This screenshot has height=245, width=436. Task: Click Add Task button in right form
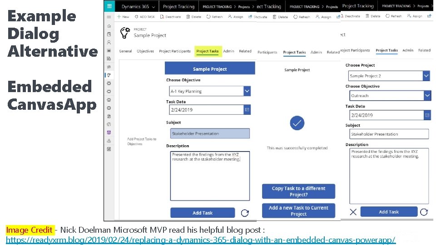click(389, 212)
